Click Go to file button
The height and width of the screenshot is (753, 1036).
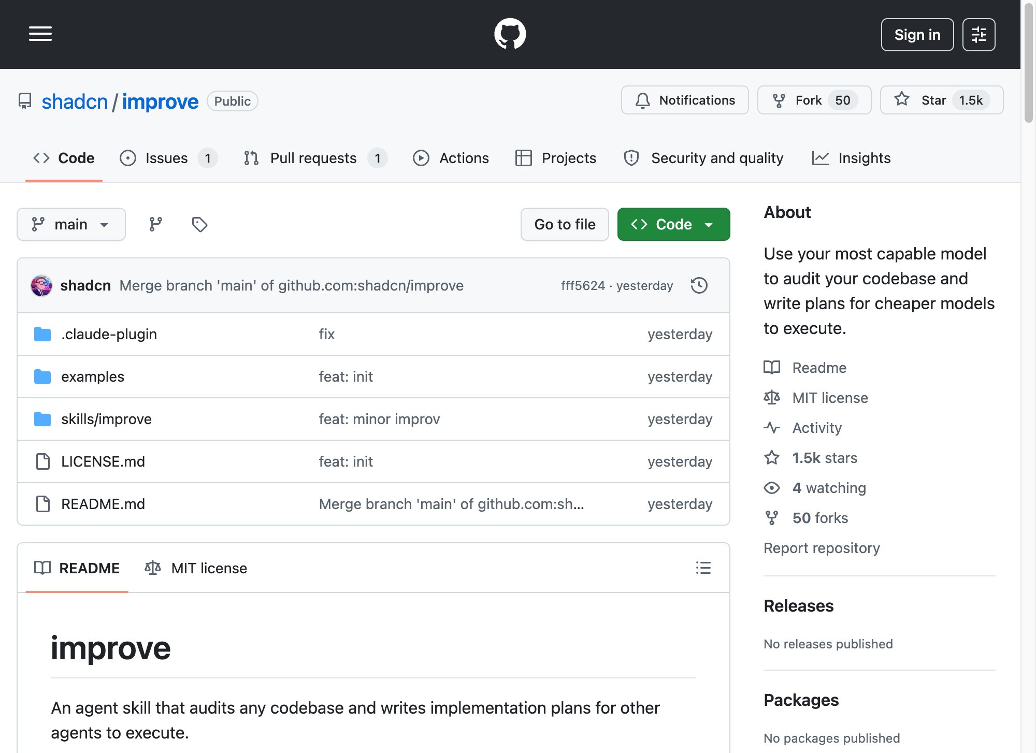pyautogui.click(x=565, y=224)
